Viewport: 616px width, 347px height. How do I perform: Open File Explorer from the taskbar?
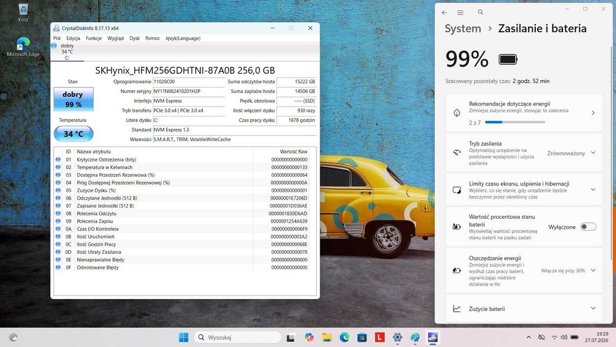click(x=327, y=337)
